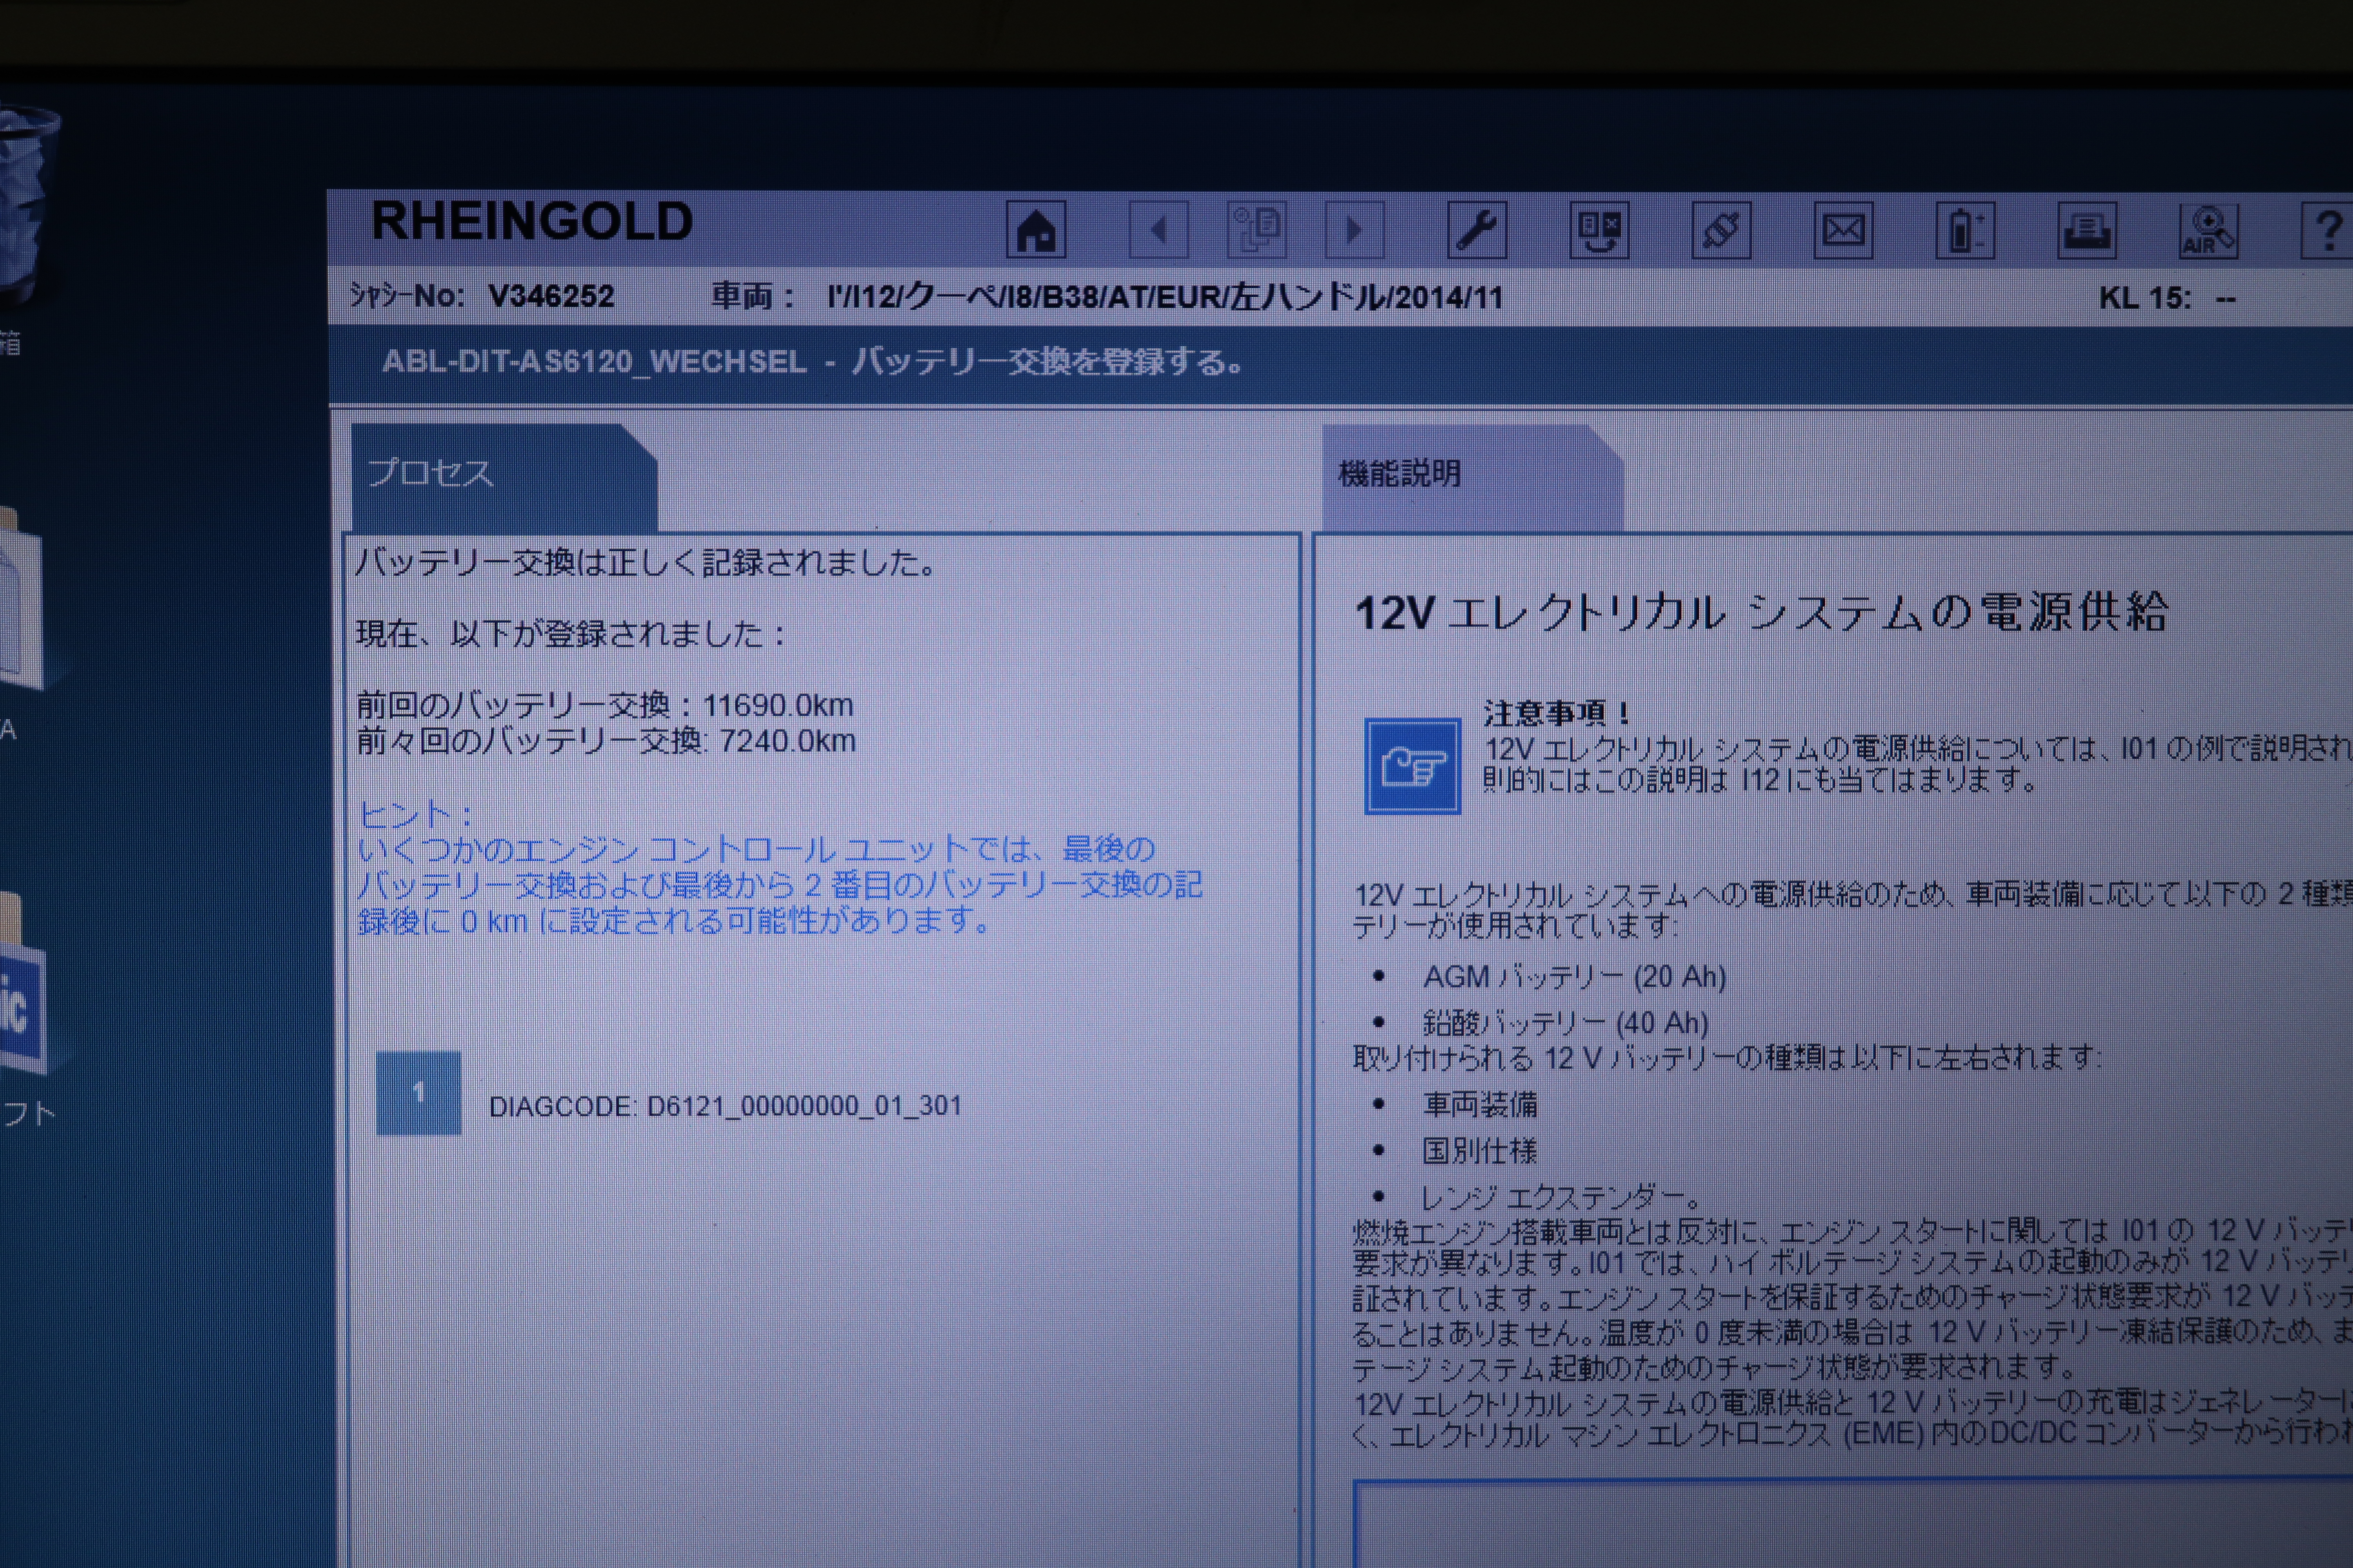This screenshot has width=2353, height=1568.
Task: Open the wrench service tools icon
Action: click(1477, 230)
